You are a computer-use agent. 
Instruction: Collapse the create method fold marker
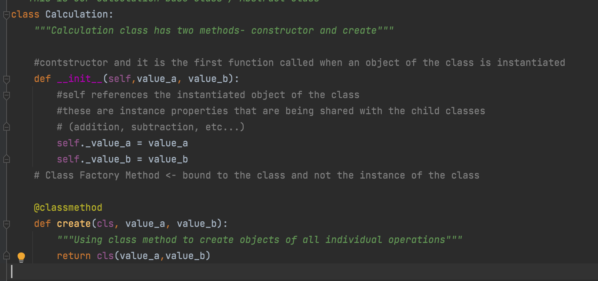click(6, 224)
